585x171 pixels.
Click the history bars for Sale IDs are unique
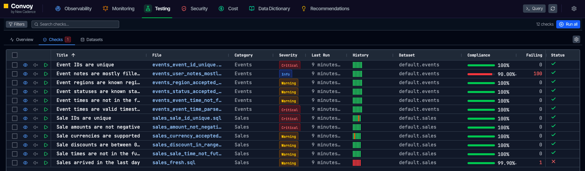(357, 118)
